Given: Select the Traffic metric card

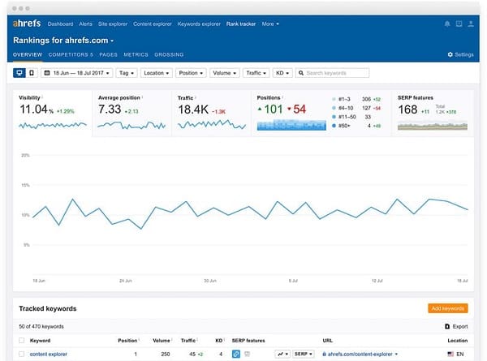Looking at the screenshot, I should point(211,113).
